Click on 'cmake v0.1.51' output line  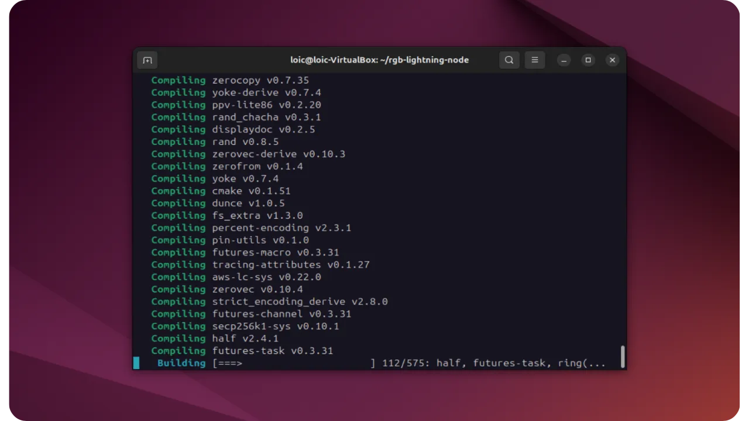tap(250, 191)
